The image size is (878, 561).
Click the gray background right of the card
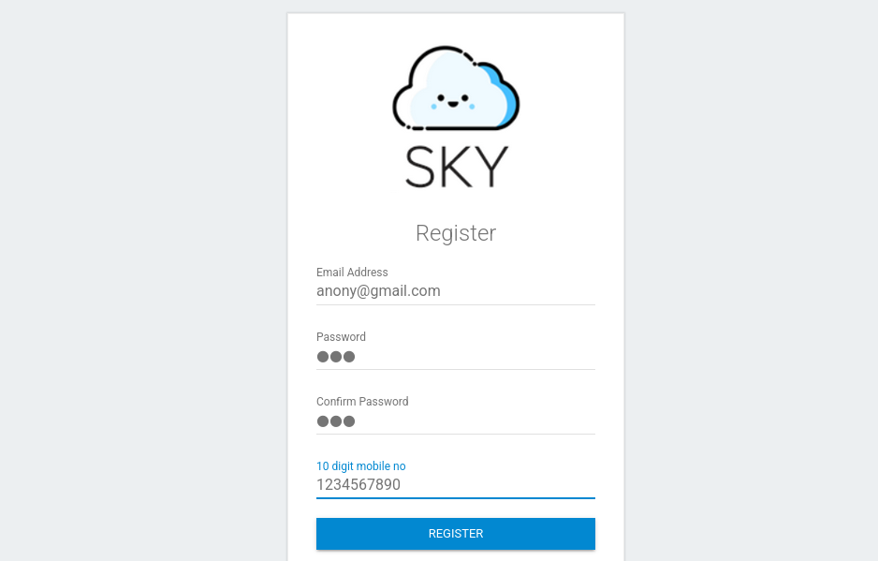(x=749, y=281)
